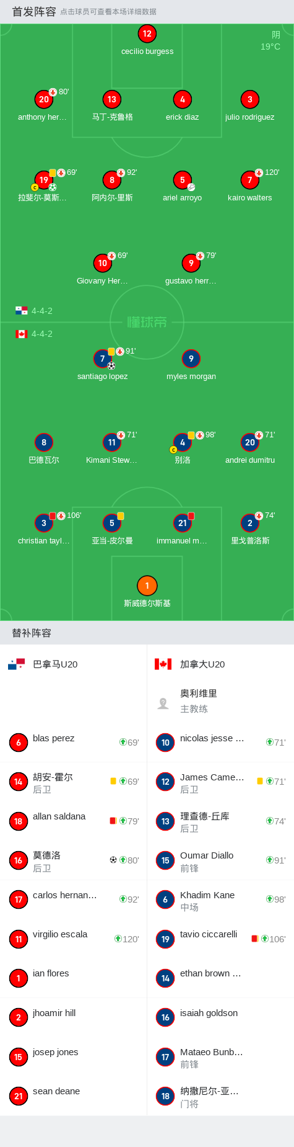
Task: Select substitute blas perez row
Action: [x=74, y=742]
